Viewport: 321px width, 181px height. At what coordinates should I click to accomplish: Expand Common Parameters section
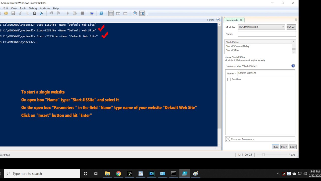(x=228, y=139)
